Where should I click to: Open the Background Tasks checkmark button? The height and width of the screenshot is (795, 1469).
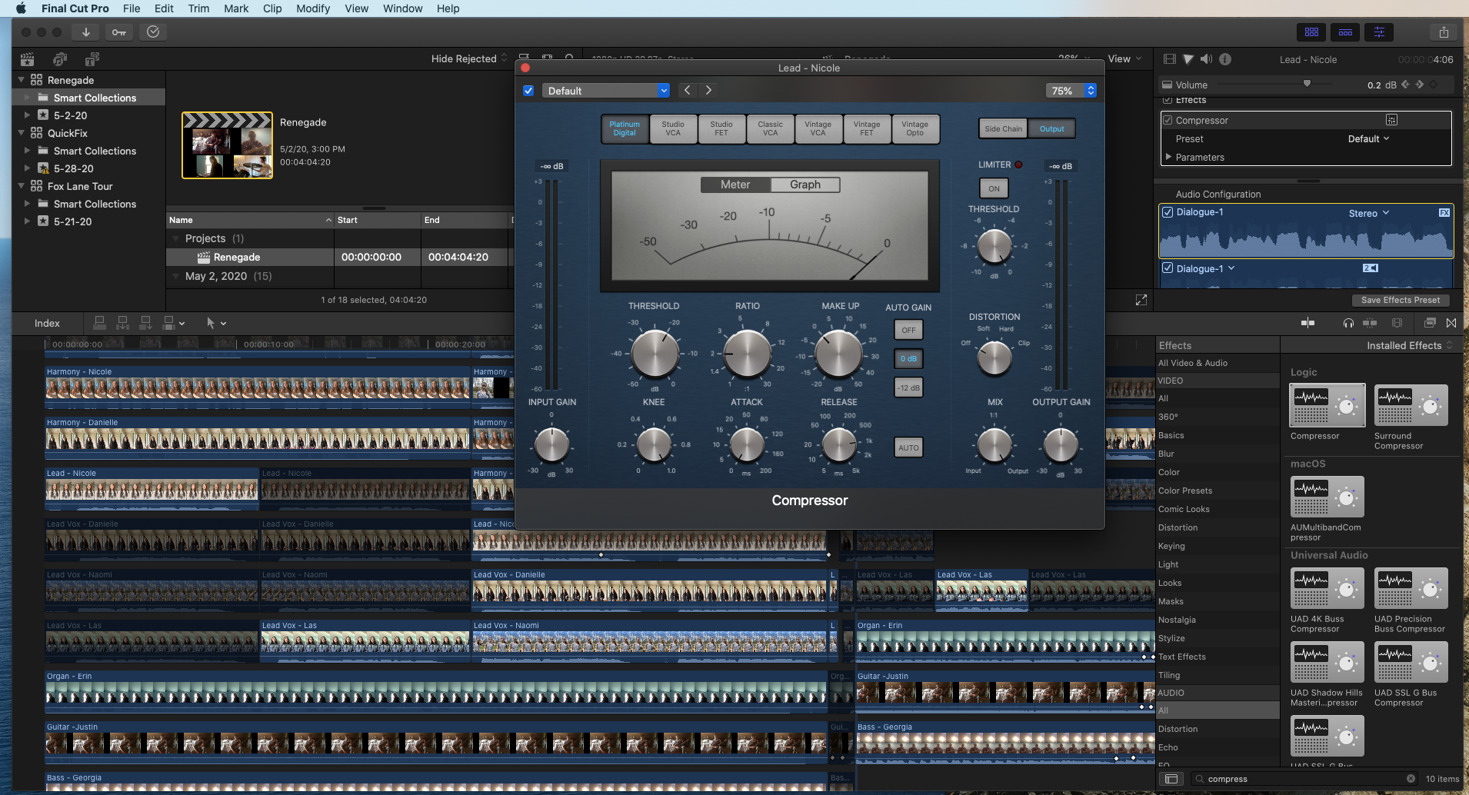[x=153, y=32]
